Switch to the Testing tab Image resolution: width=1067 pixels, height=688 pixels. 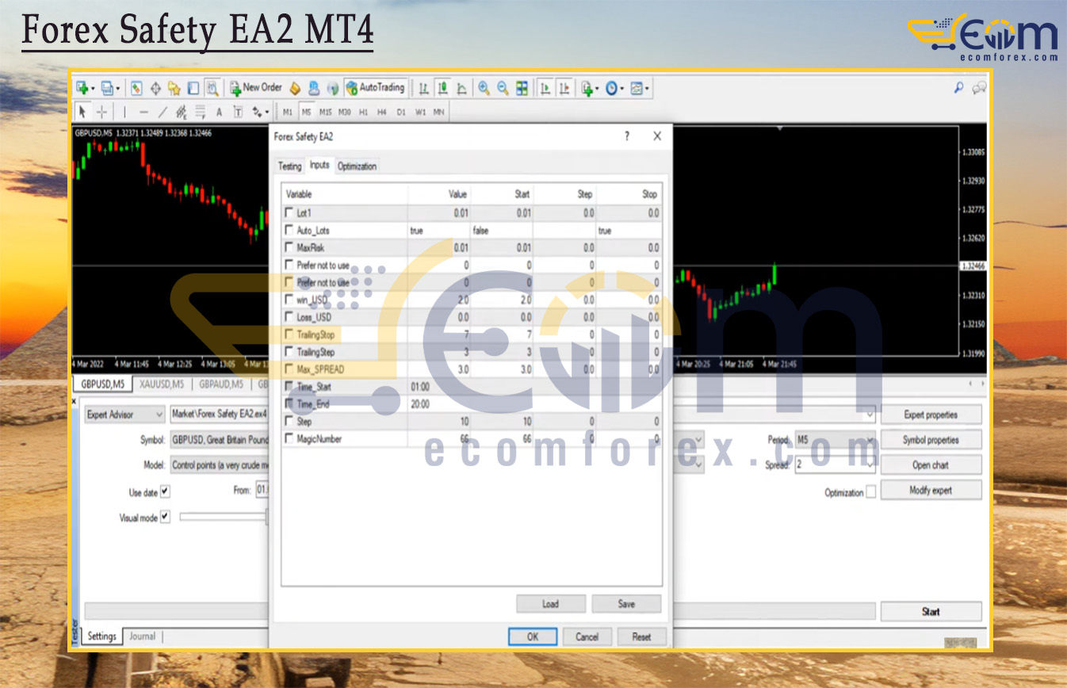coord(289,166)
